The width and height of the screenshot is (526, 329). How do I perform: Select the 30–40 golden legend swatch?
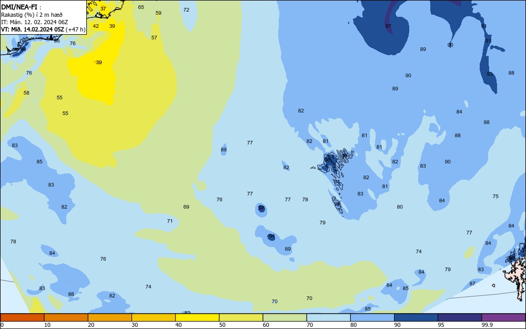click(x=154, y=317)
